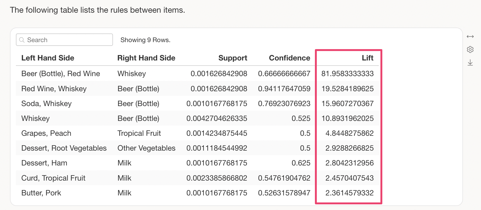Click the Butter, Pork row

tap(41, 193)
